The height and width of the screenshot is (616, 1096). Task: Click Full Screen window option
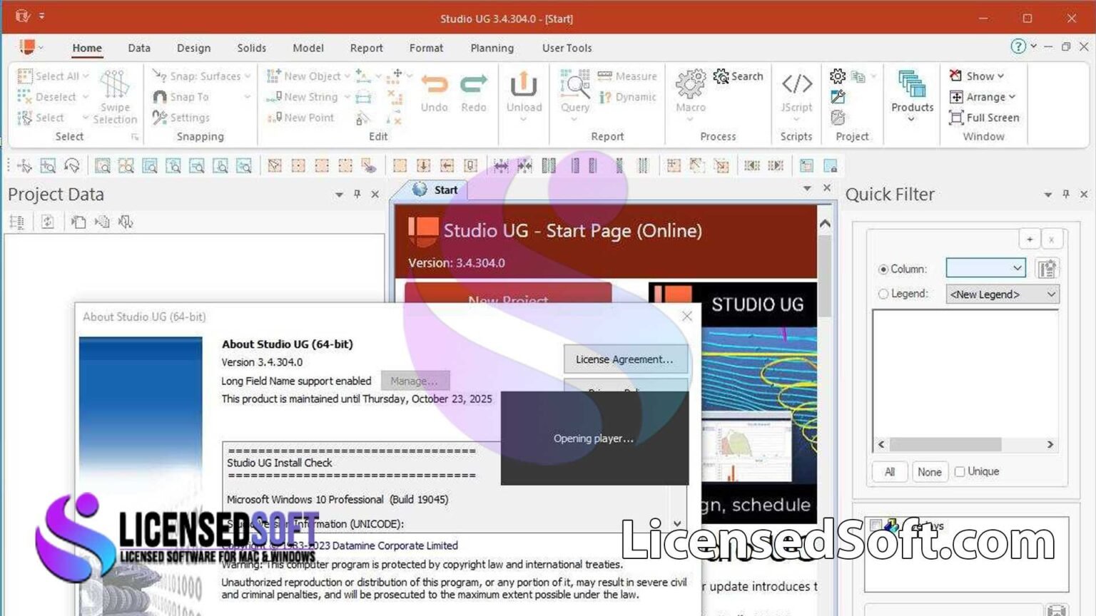(984, 118)
